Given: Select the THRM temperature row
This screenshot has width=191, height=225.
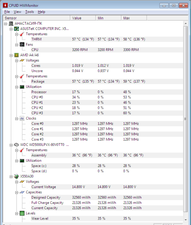Looking at the screenshot, I should [107, 39].
